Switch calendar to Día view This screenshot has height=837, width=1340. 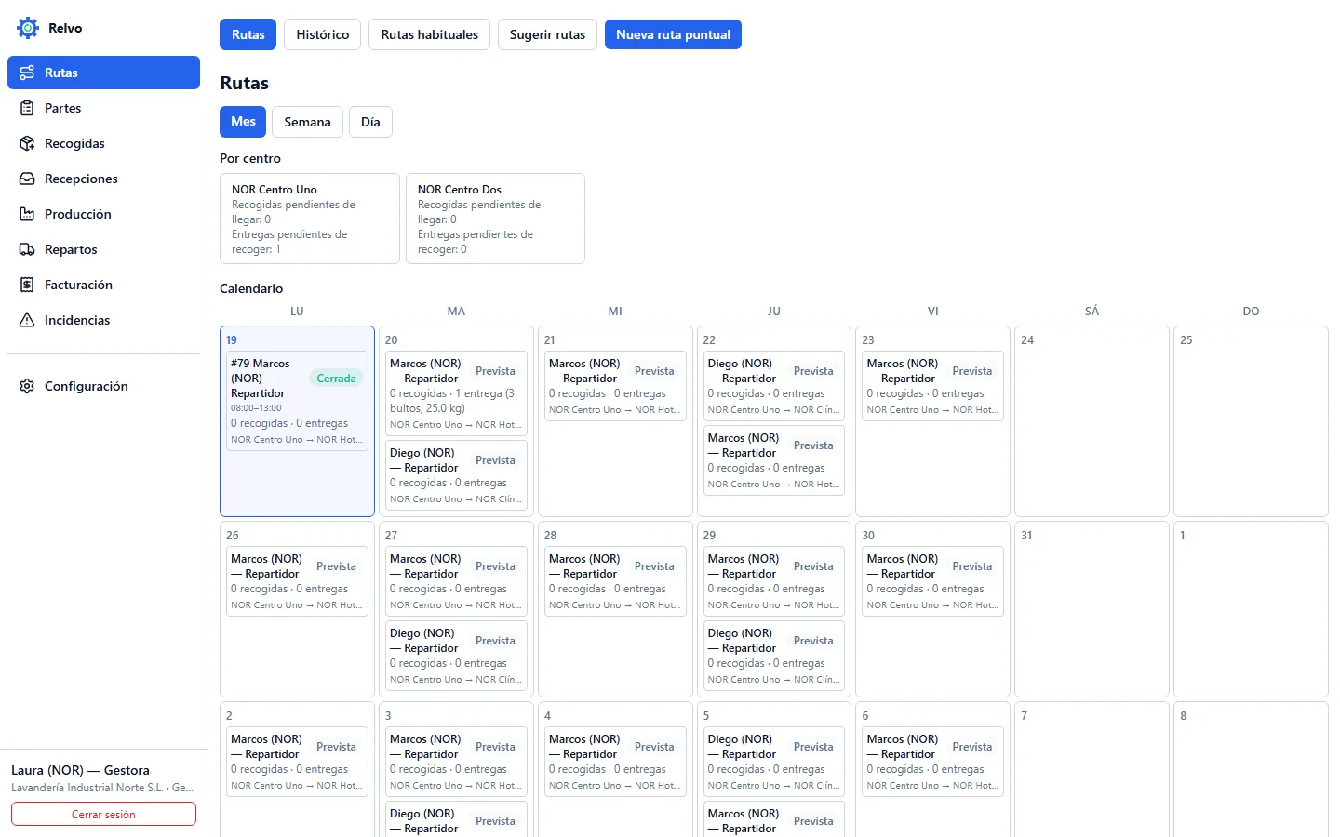370,122
